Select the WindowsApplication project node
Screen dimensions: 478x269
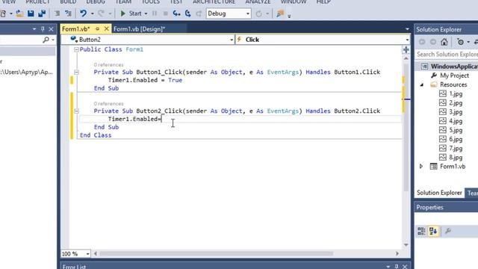[454, 67]
